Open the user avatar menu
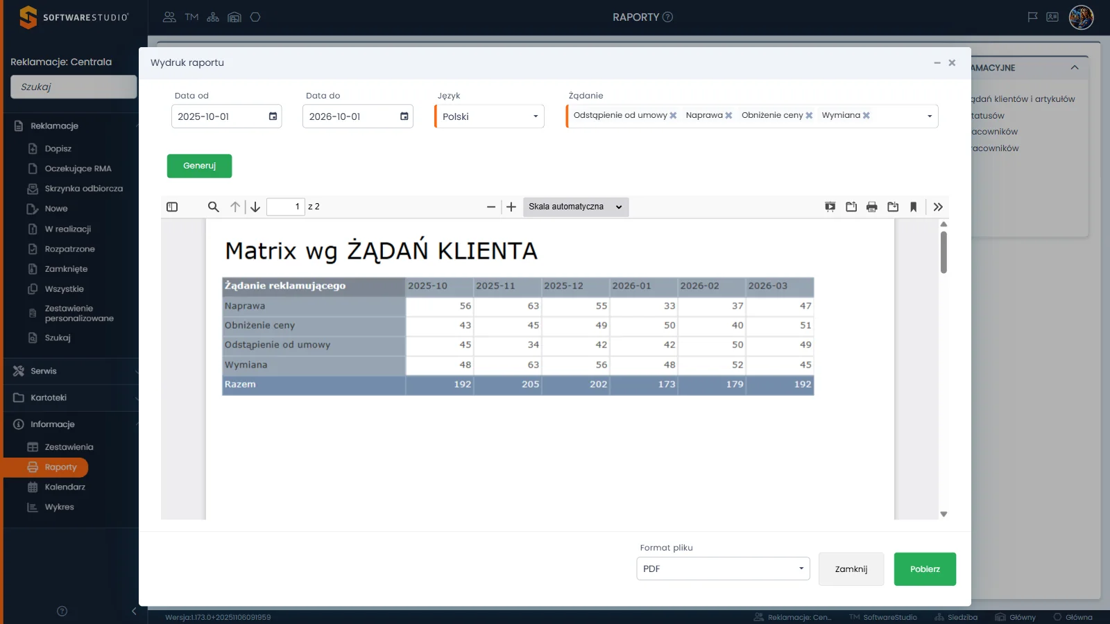Viewport: 1110px width, 624px height. (1081, 17)
